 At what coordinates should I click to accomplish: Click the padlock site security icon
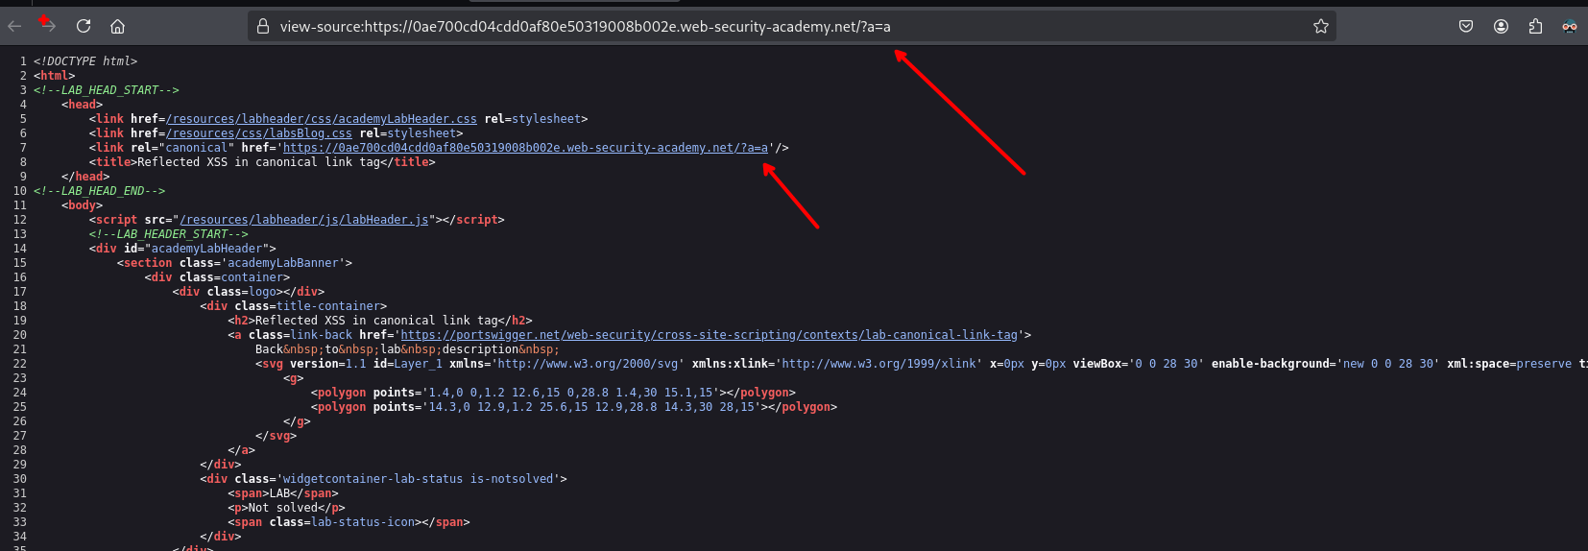263,27
